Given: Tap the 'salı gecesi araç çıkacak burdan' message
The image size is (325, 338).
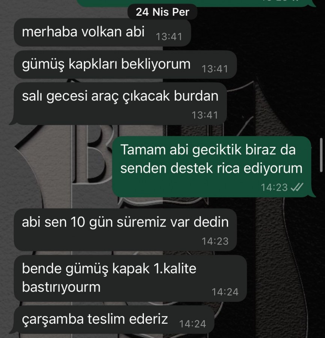Looking at the screenshot, I should tap(120, 104).
